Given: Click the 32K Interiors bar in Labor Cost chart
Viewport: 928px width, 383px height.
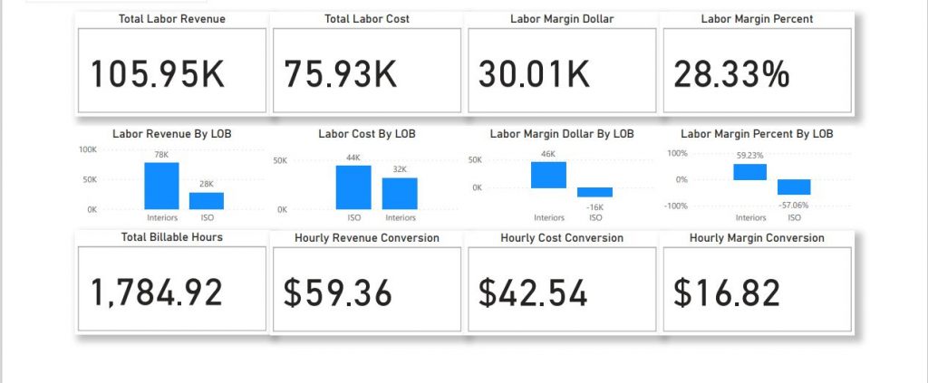Looking at the screenshot, I should pyautogui.click(x=400, y=194).
